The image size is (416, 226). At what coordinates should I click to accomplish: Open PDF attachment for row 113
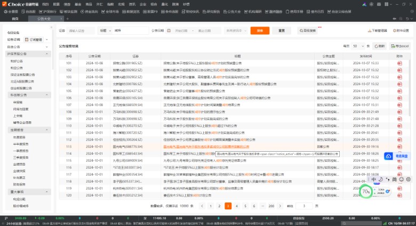click(x=399, y=146)
